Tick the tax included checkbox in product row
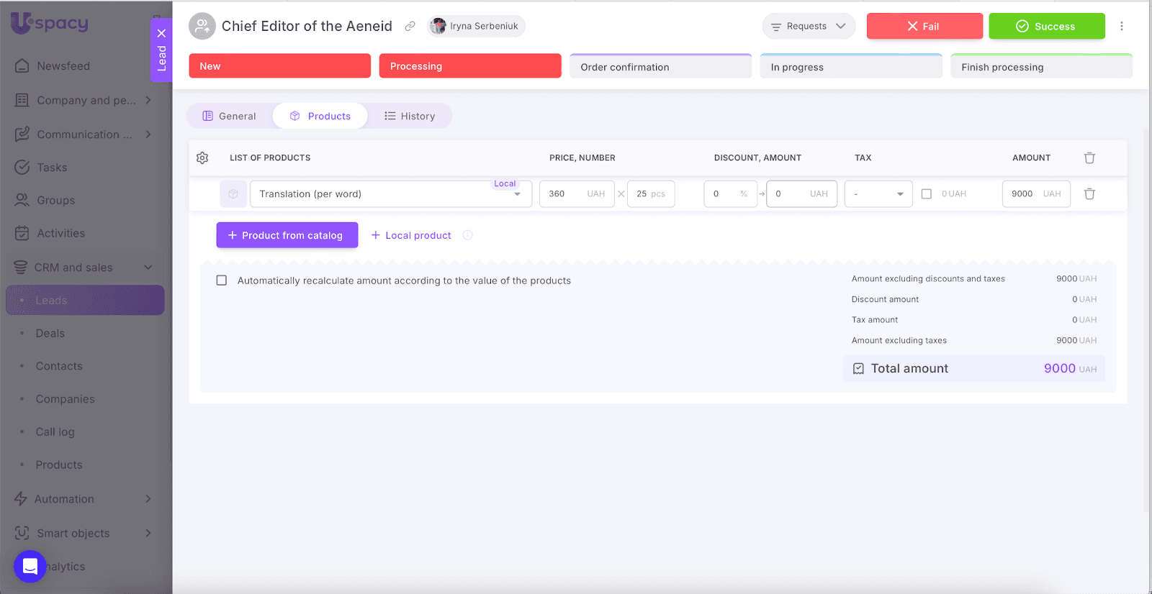 (x=927, y=194)
